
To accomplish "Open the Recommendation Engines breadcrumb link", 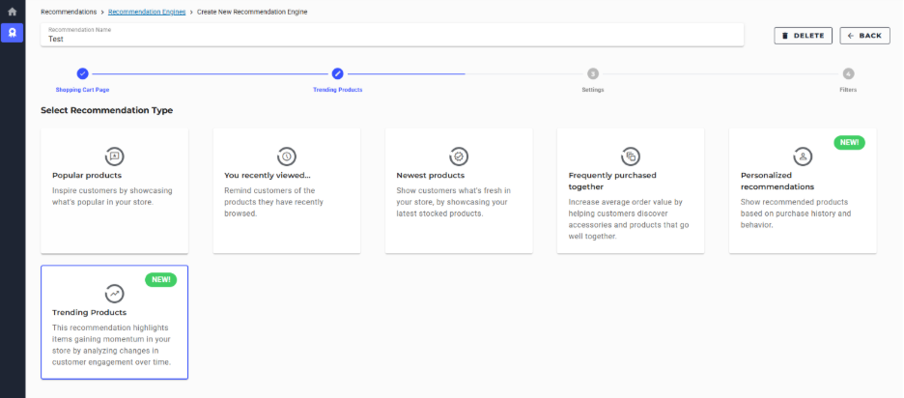I will point(147,13).
